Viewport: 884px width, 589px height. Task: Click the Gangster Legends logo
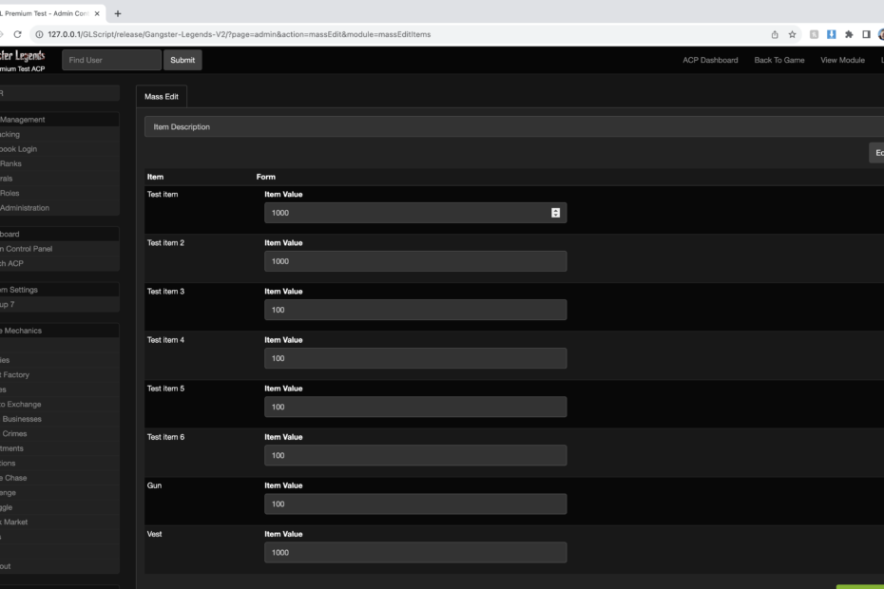(23, 56)
